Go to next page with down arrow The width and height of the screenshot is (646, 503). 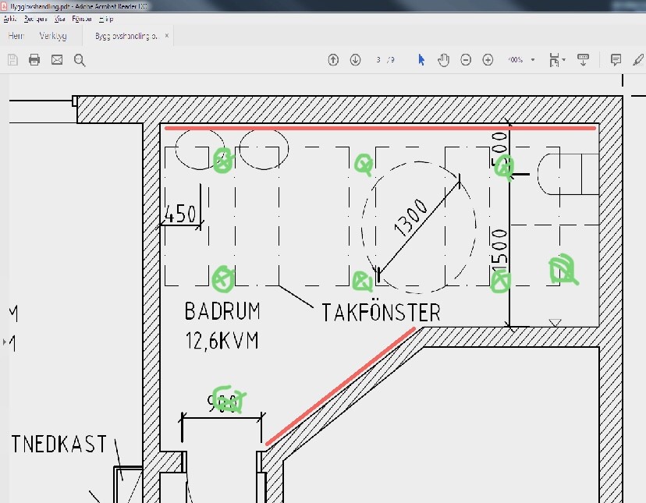tap(355, 60)
